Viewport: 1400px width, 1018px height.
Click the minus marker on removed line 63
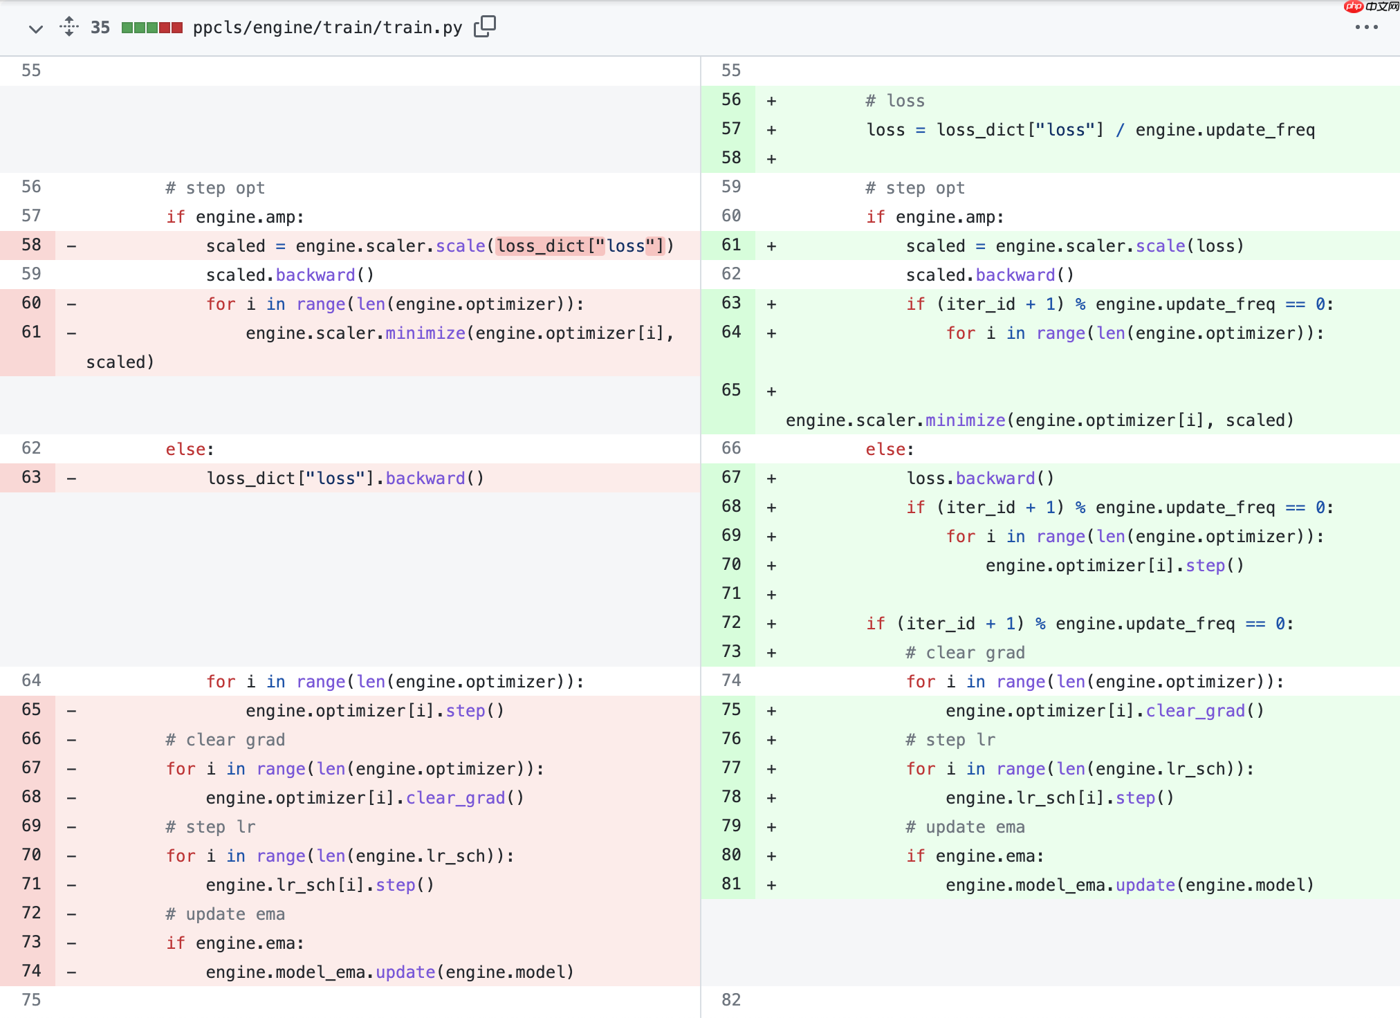pyautogui.click(x=71, y=478)
